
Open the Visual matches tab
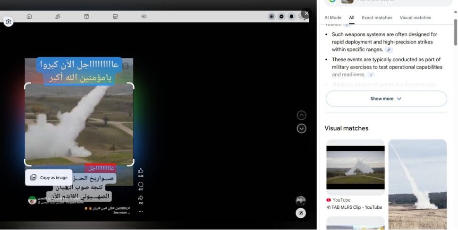415,18
